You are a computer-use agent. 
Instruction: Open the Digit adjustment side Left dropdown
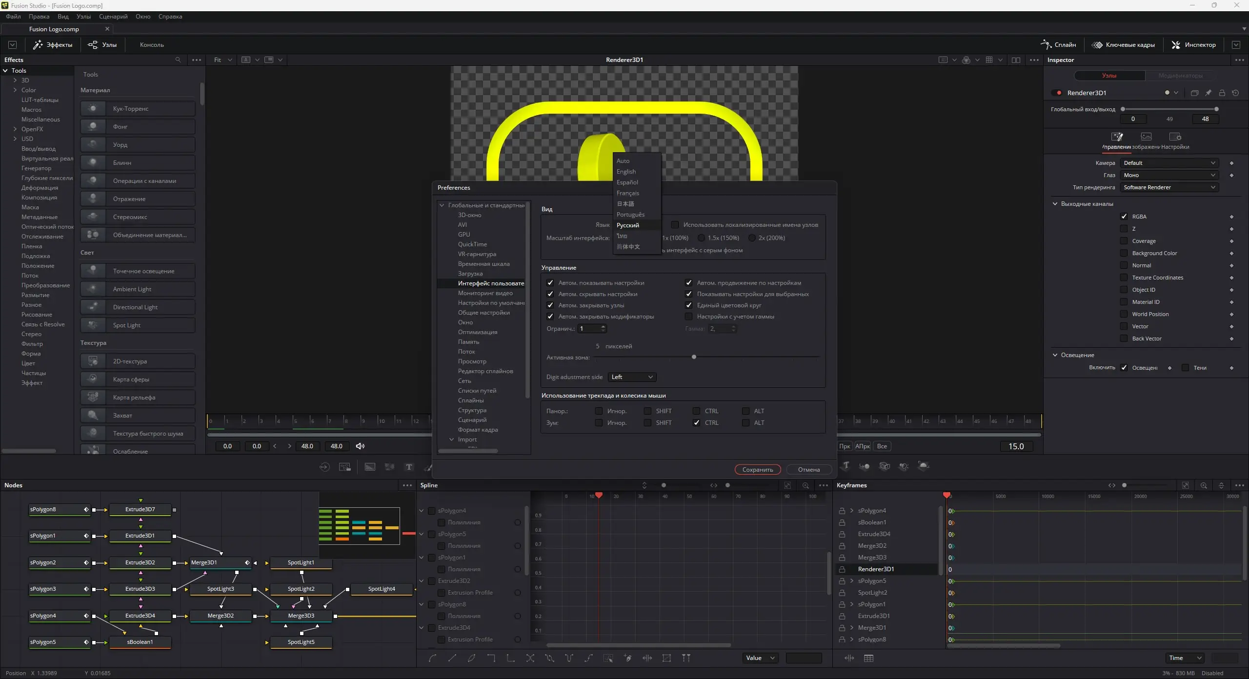632,377
